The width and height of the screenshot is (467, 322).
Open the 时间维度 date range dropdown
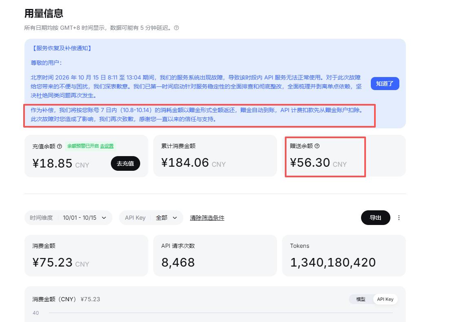68,218
